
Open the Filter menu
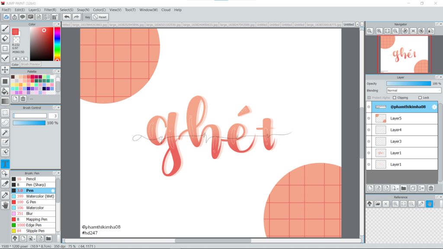50,10
